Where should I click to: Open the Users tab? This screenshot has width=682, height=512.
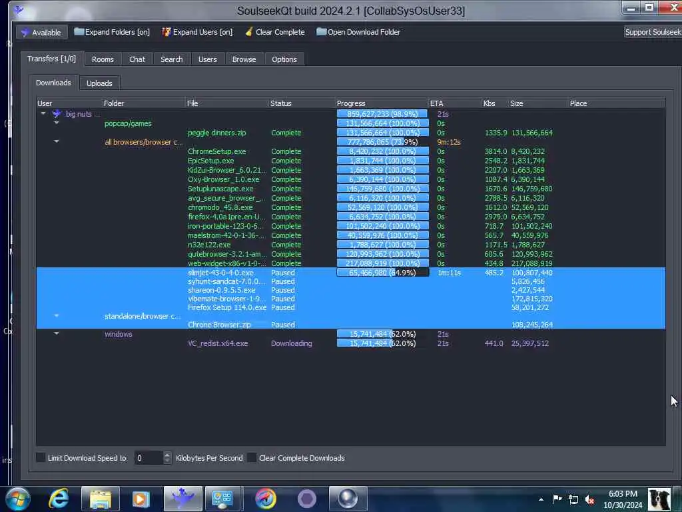coord(208,59)
